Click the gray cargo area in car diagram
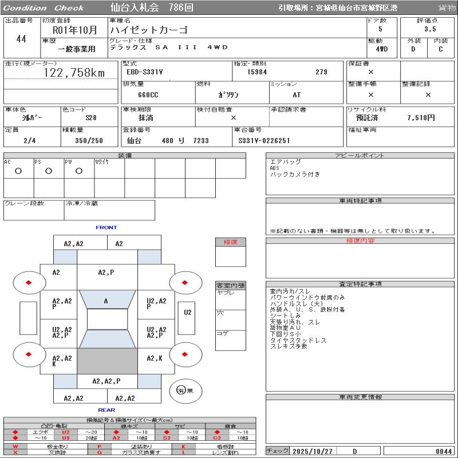 coord(107,361)
